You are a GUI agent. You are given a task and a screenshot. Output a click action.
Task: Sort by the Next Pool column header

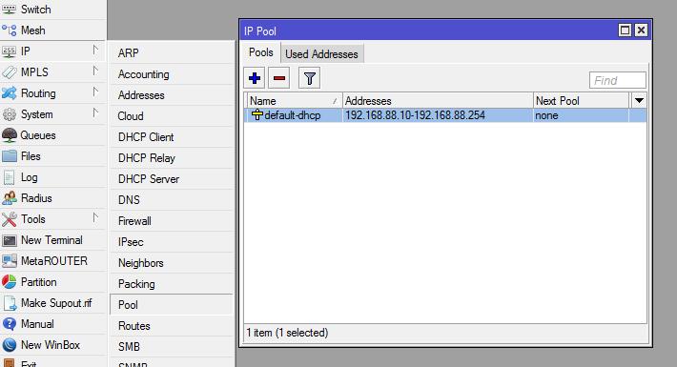click(x=581, y=101)
